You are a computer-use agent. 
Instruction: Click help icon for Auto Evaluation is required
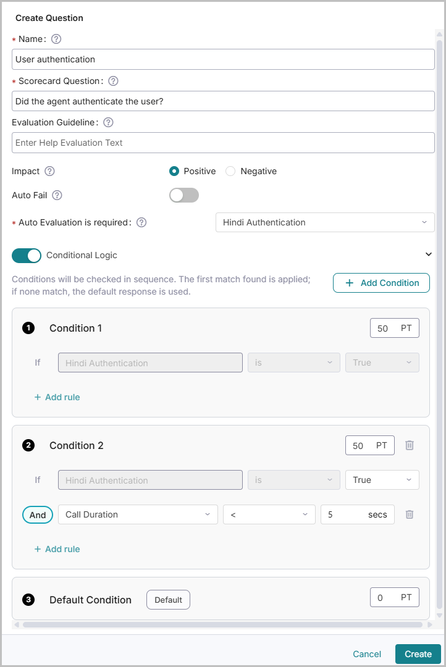pos(141,222)
